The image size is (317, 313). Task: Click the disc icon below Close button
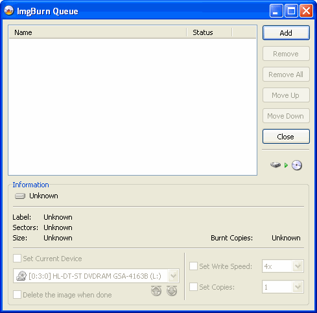click(297, 165)
